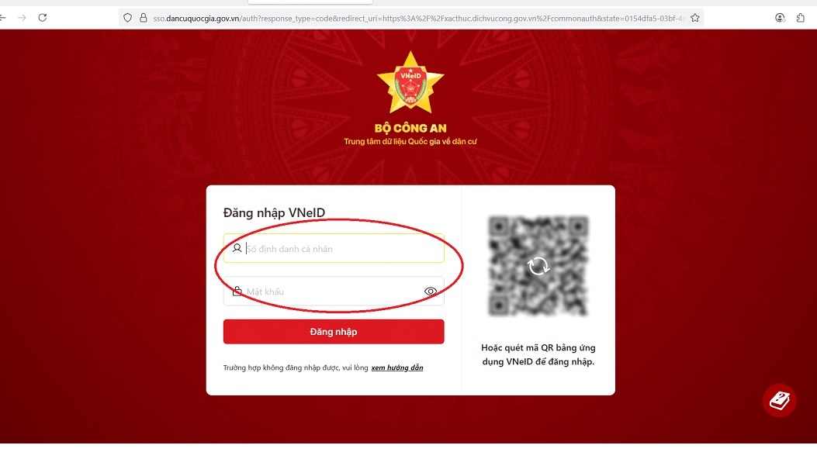Viewport: 817px width, 452px height.
Task: Refresh the QR code
Action: [x=538, y=266]
